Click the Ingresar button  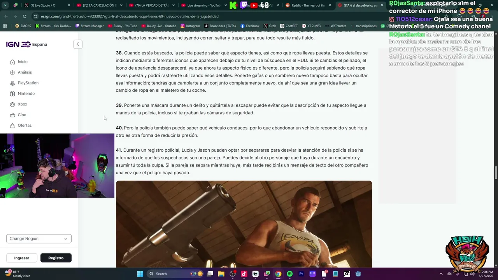pyautogui.click(x=22, y=258)
